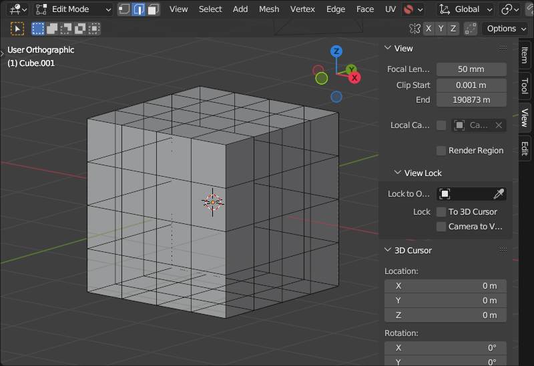Viewport: 534px width, 366px height.
Task: Clear the Local Camera field with X
Action: click(x=499, y=125)
